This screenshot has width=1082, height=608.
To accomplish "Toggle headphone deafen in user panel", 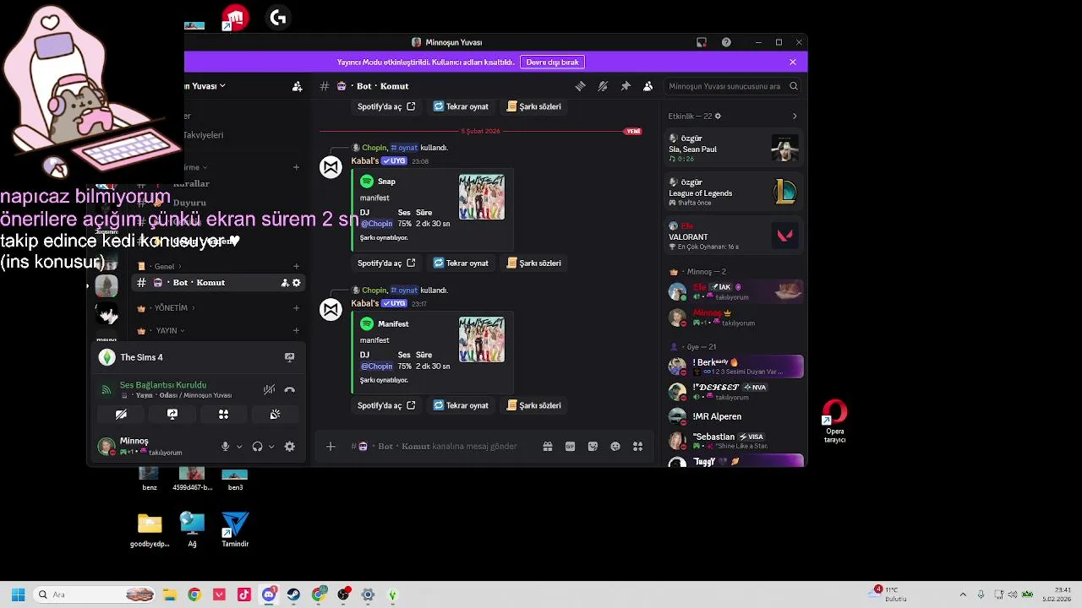I will [x=257, y=447].
